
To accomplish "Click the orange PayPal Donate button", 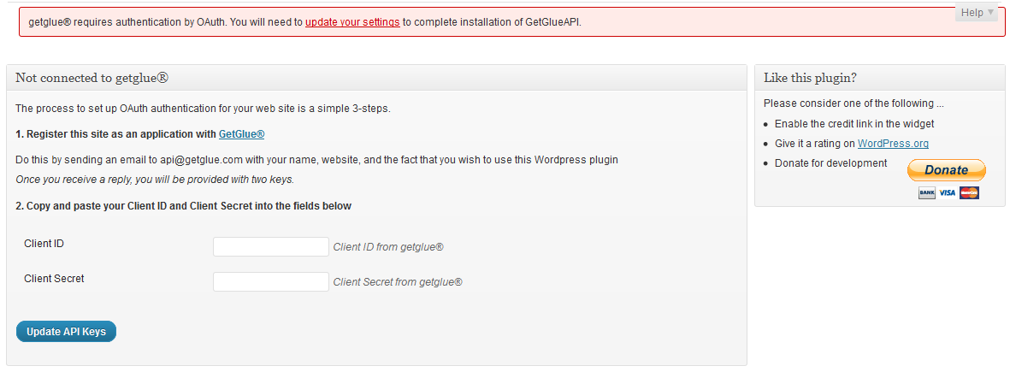I will tap(946, 170).
